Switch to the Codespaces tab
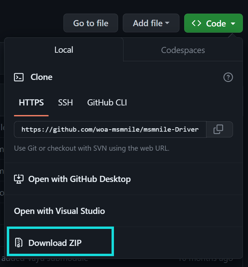The height and width of the screenshot is (267, 248). click(183, 50)
